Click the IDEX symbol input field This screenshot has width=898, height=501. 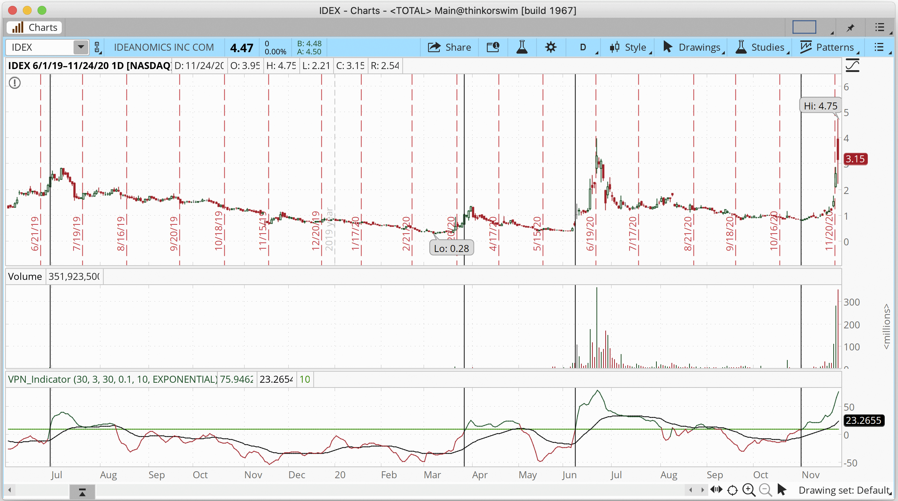tap(40, 47)
